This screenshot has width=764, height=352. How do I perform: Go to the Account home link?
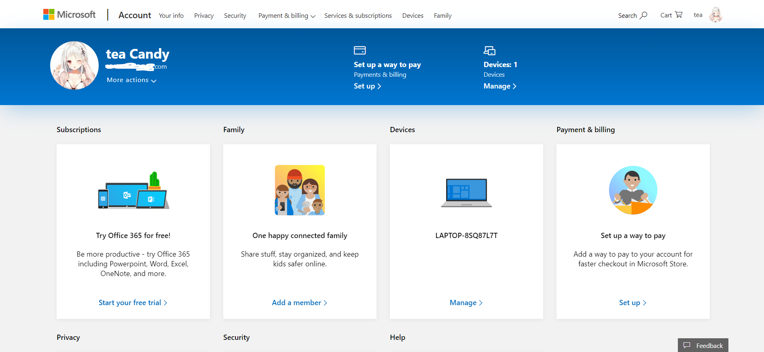coord(135,15)
